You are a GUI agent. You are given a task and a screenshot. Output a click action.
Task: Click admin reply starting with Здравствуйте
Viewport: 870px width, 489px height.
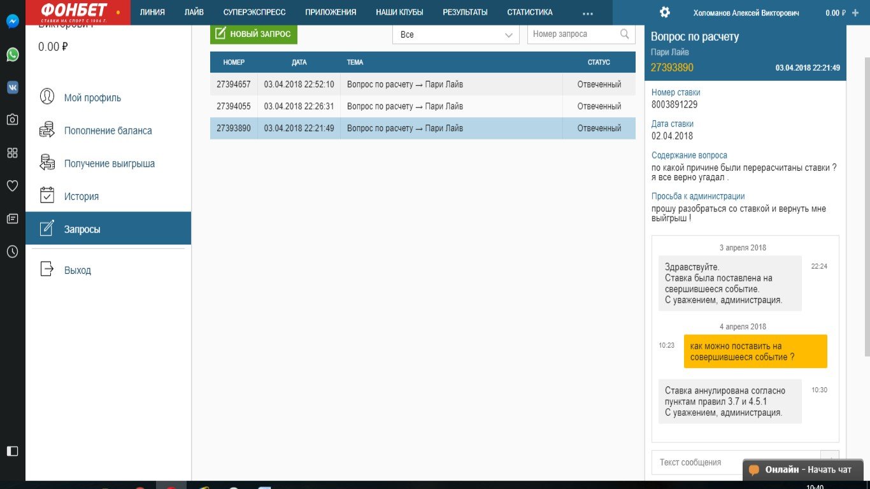[x=730, y=283]
